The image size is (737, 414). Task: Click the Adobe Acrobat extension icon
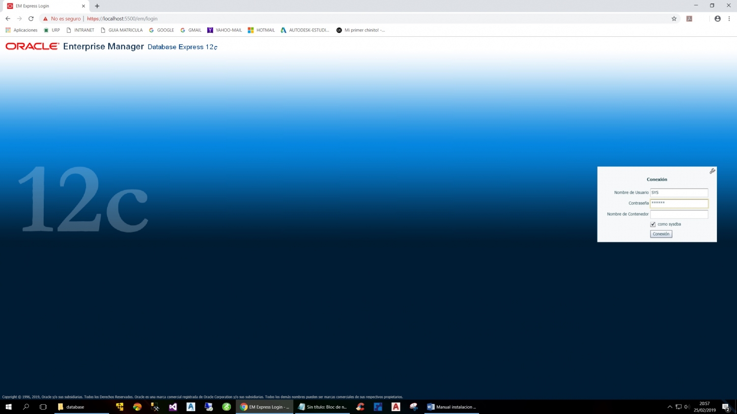[x=689, y=19]
